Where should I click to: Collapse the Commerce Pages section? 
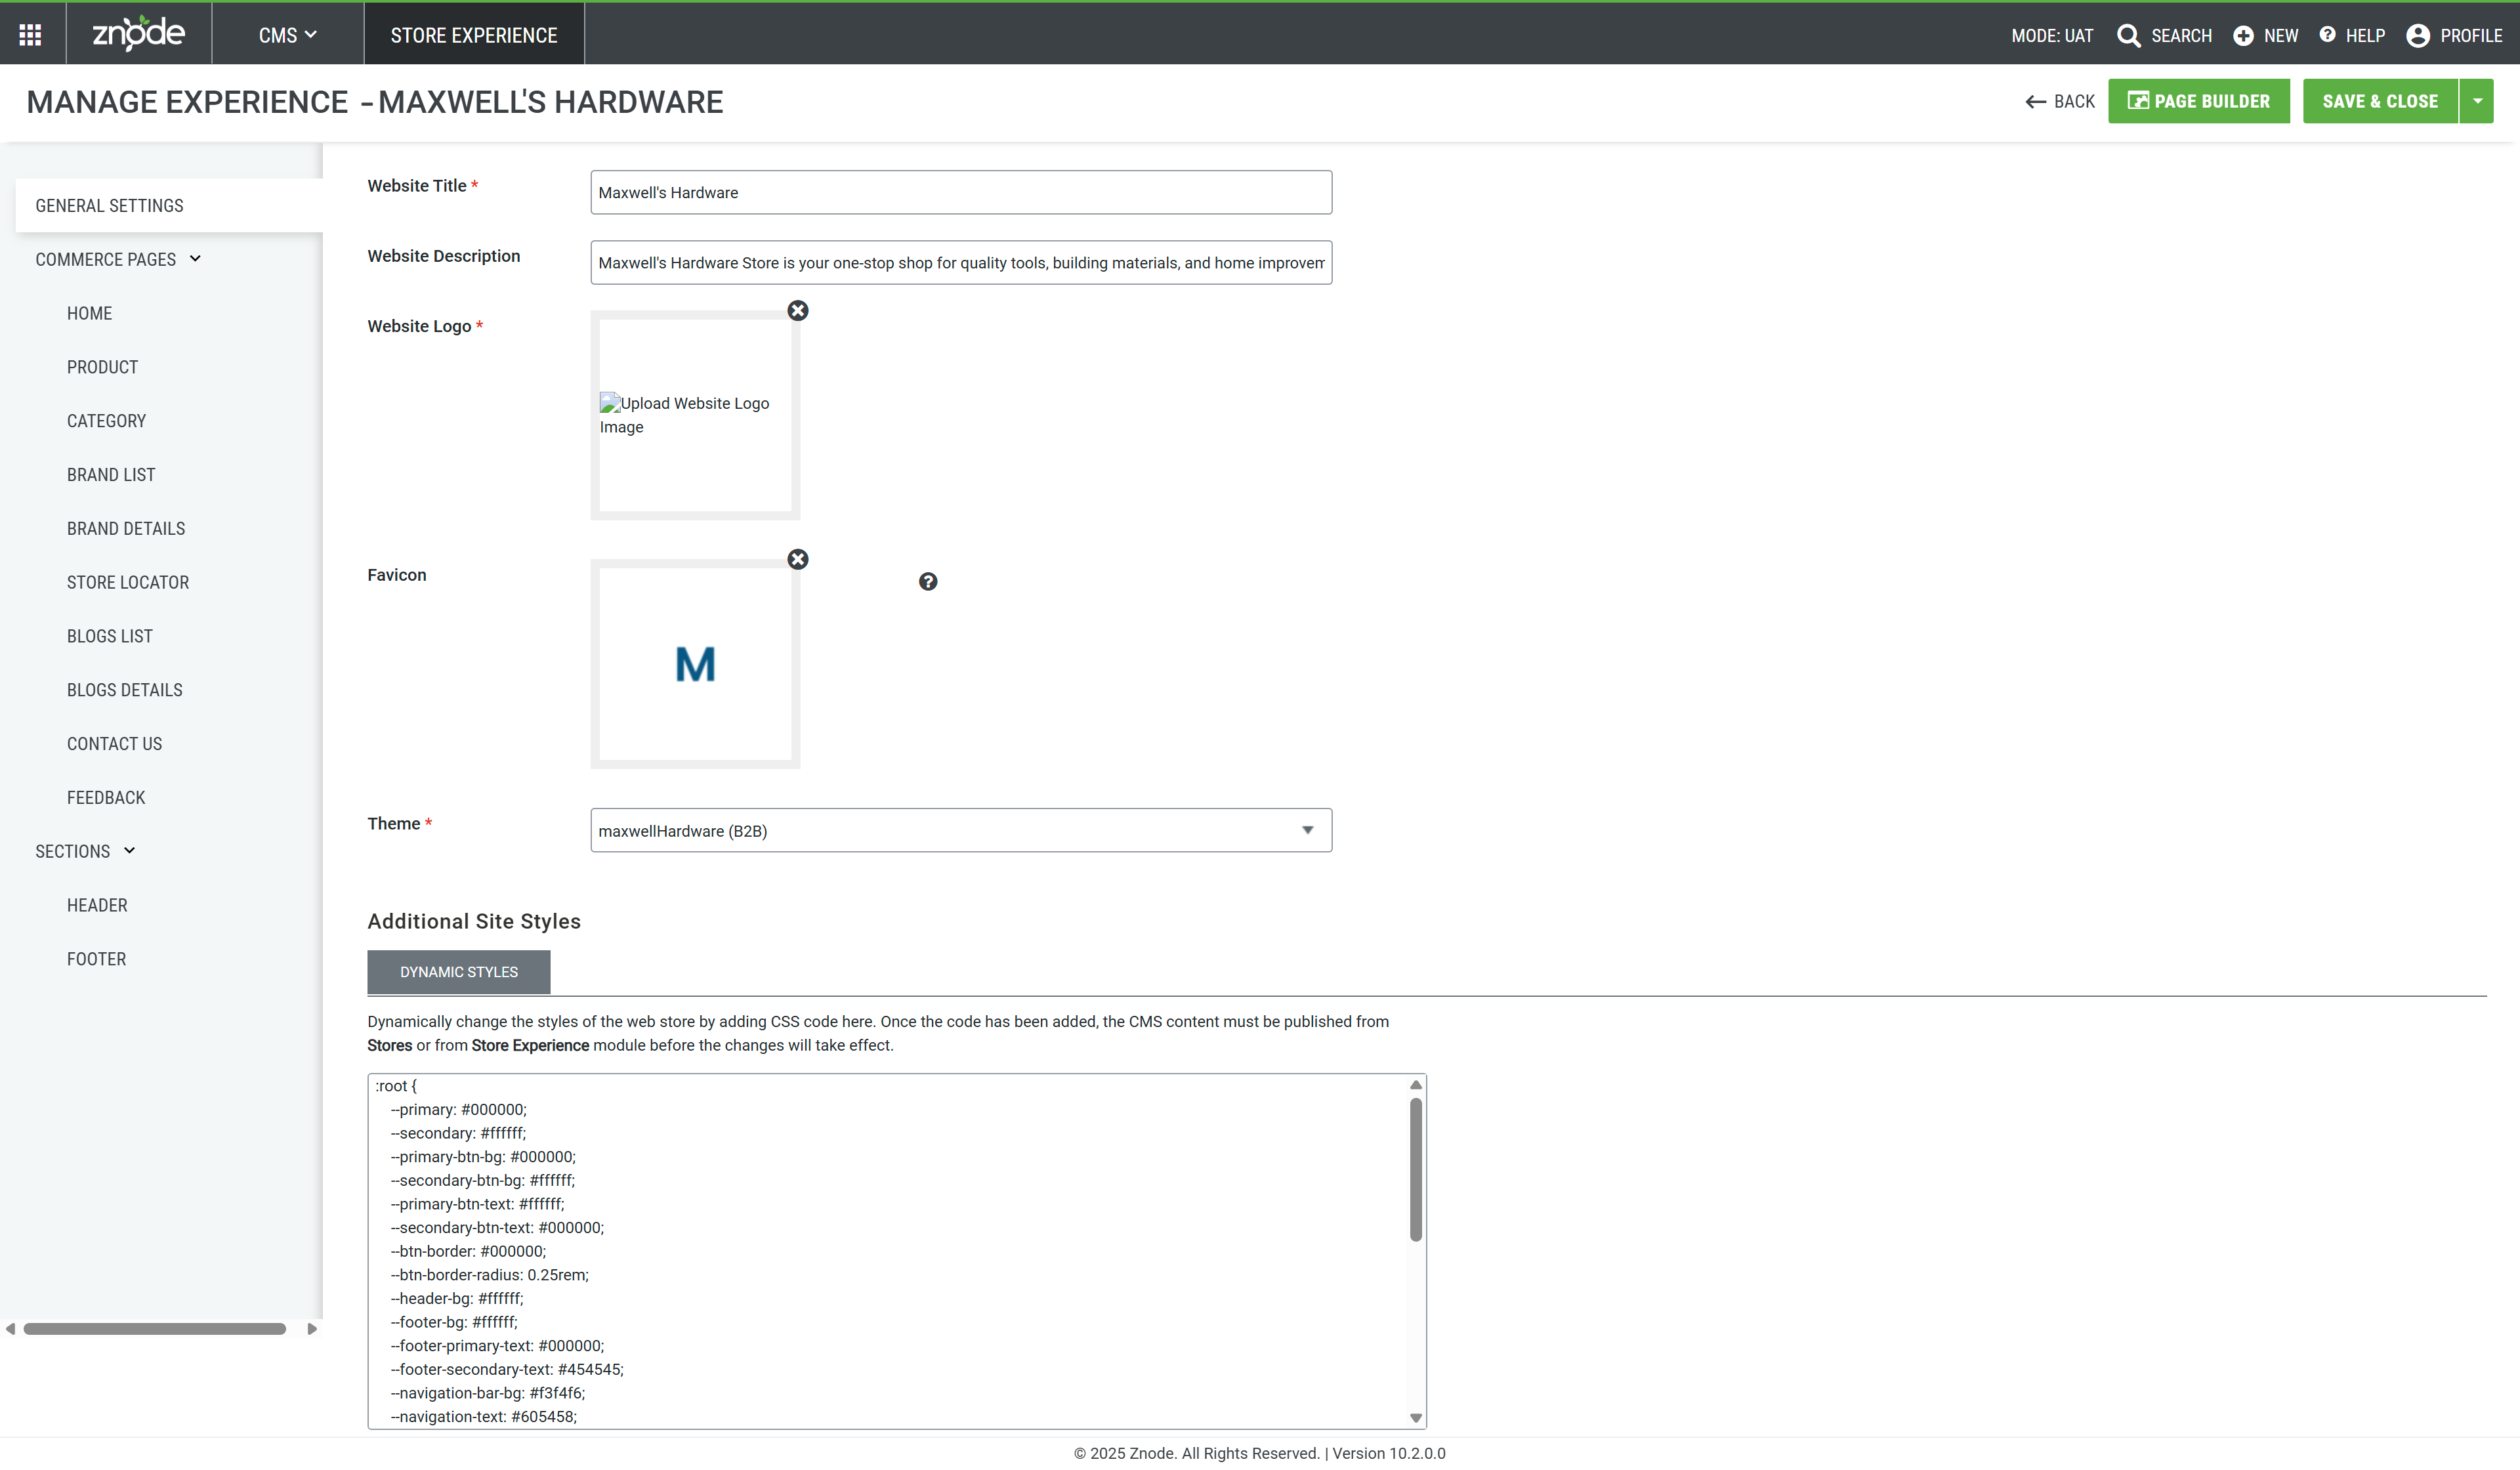click(x=195, y=259)
